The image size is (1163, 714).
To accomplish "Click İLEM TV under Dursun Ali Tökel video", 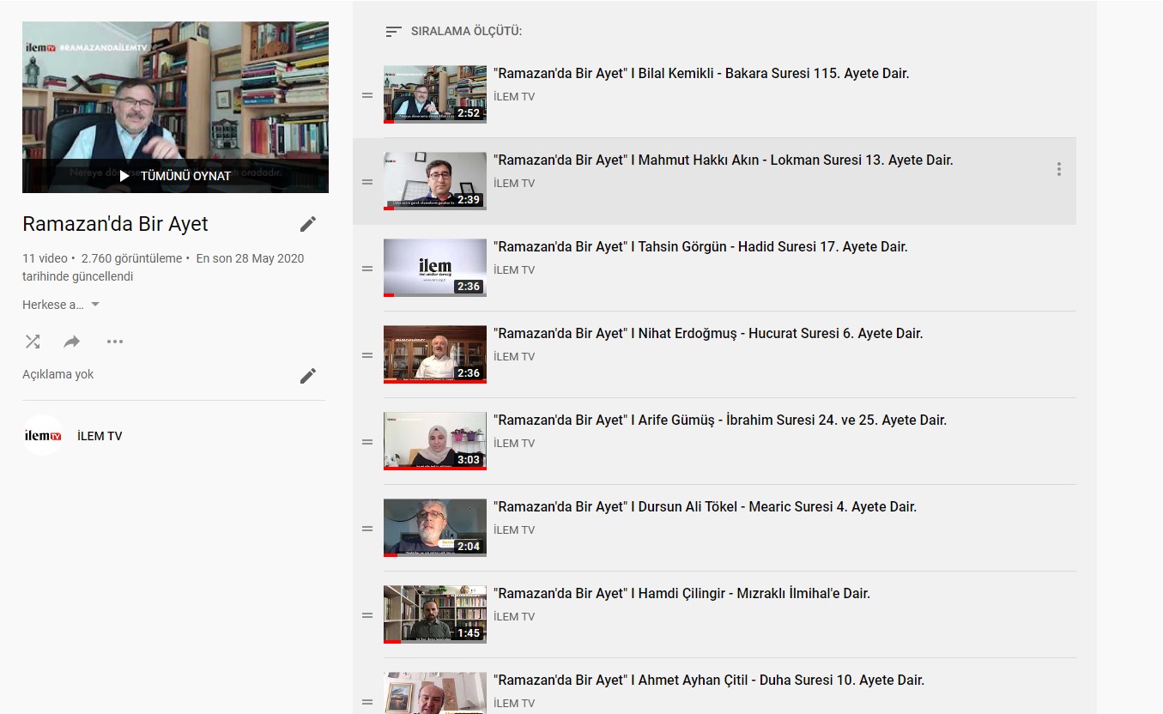I will pyautogui.click(x=514, y=530).
